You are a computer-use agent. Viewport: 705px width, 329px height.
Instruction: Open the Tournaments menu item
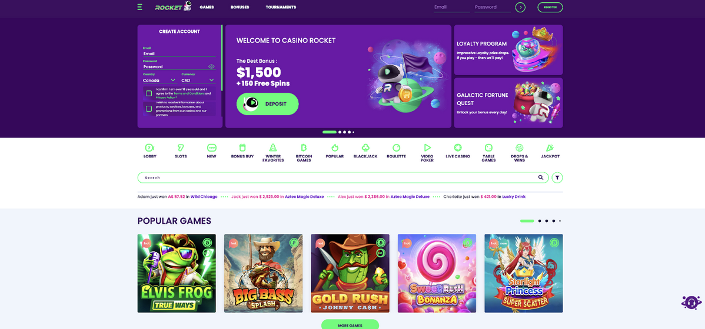point(281,7)
